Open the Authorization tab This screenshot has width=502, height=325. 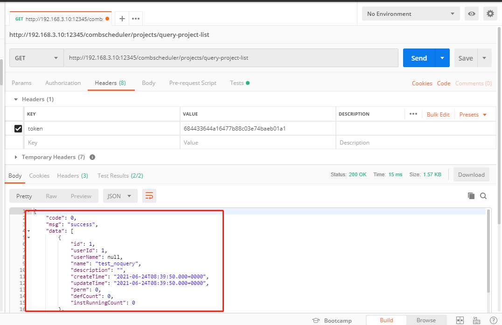tap(63, 83)
